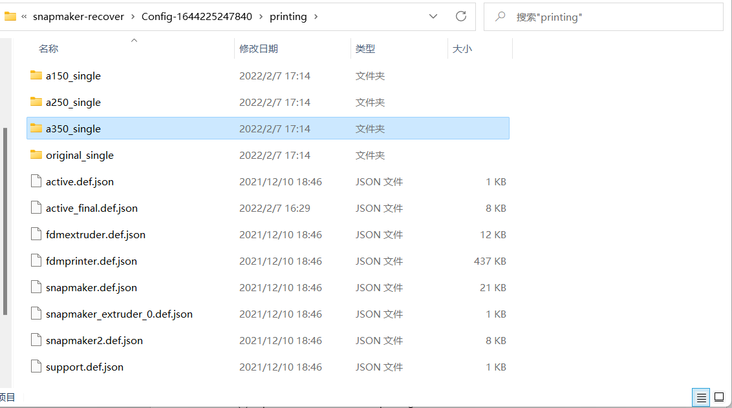Viewport: 732px width, 408px height.
Task: Sort by 修改日期 column header
Action: [x=259, y=48]
